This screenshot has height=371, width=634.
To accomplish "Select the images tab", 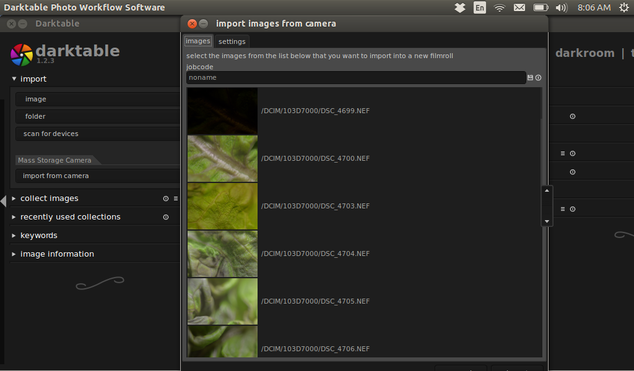I will pyautogui.click(x=198, y=41).
